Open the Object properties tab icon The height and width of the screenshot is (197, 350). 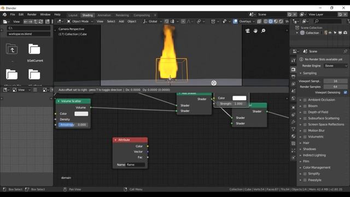tap(293, 107)
